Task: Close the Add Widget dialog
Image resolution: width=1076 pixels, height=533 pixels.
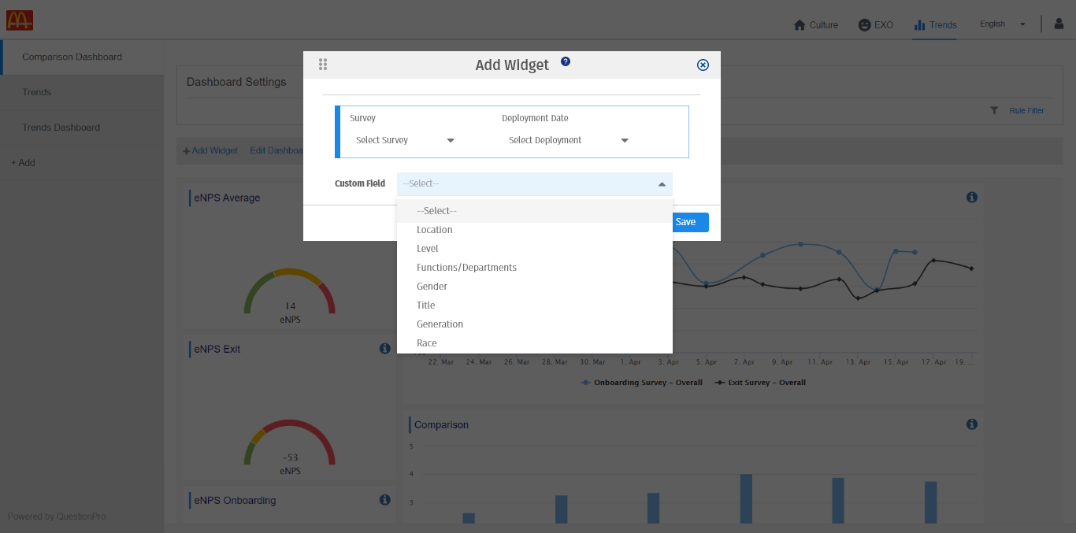Action: tap(703, 65)
